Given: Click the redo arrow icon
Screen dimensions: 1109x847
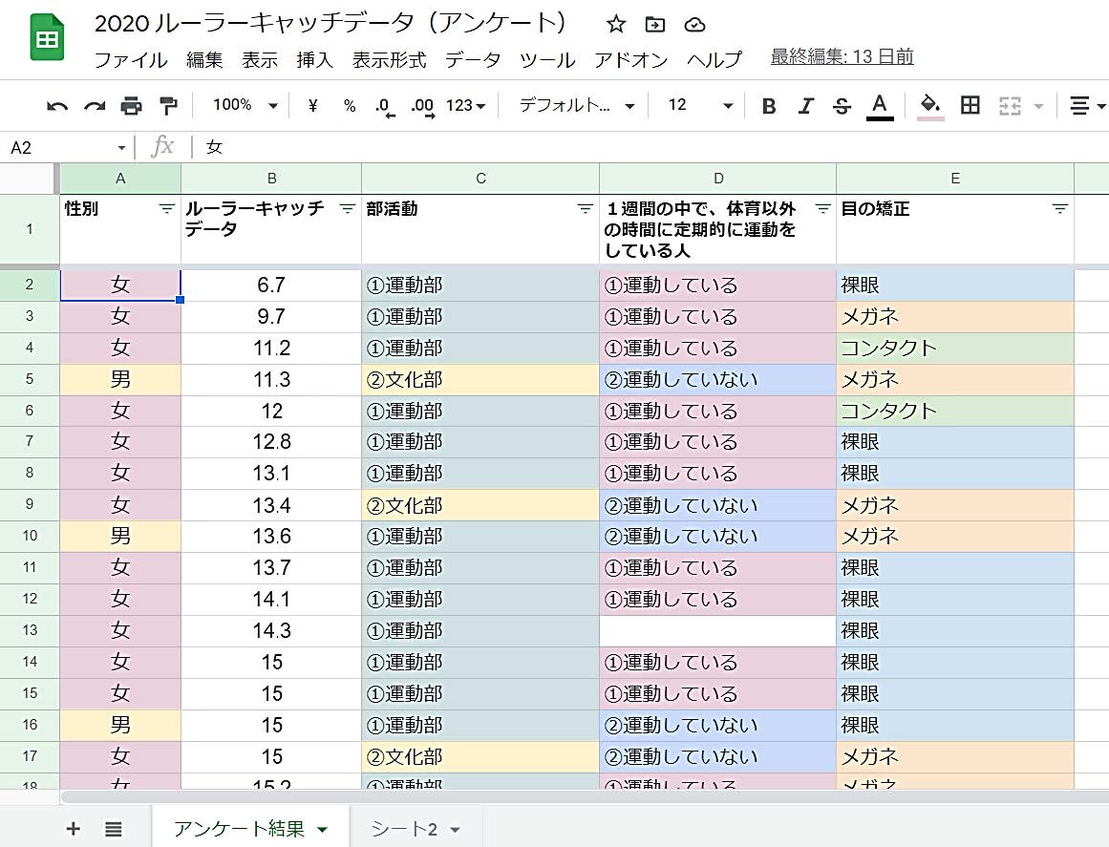Looking at the screenshot, I should pyautogui.click(x=94, y=106).
